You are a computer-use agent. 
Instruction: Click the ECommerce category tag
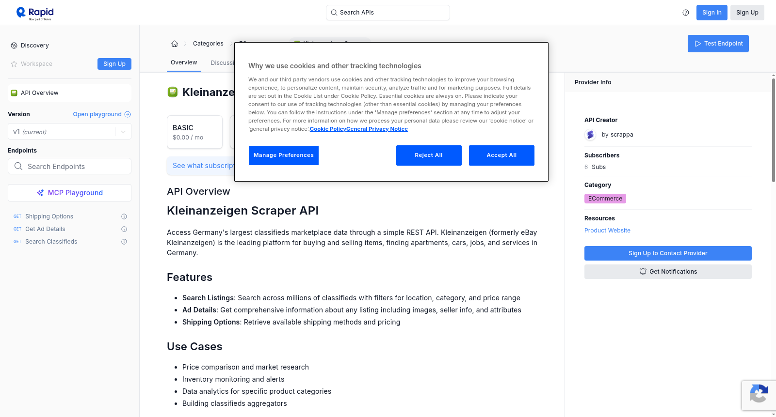[x=605, y=199]
